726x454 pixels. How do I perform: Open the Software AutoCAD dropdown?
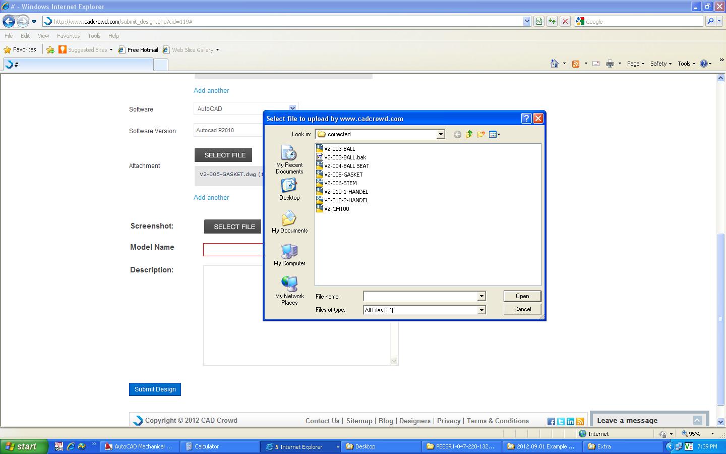(292, 108)
